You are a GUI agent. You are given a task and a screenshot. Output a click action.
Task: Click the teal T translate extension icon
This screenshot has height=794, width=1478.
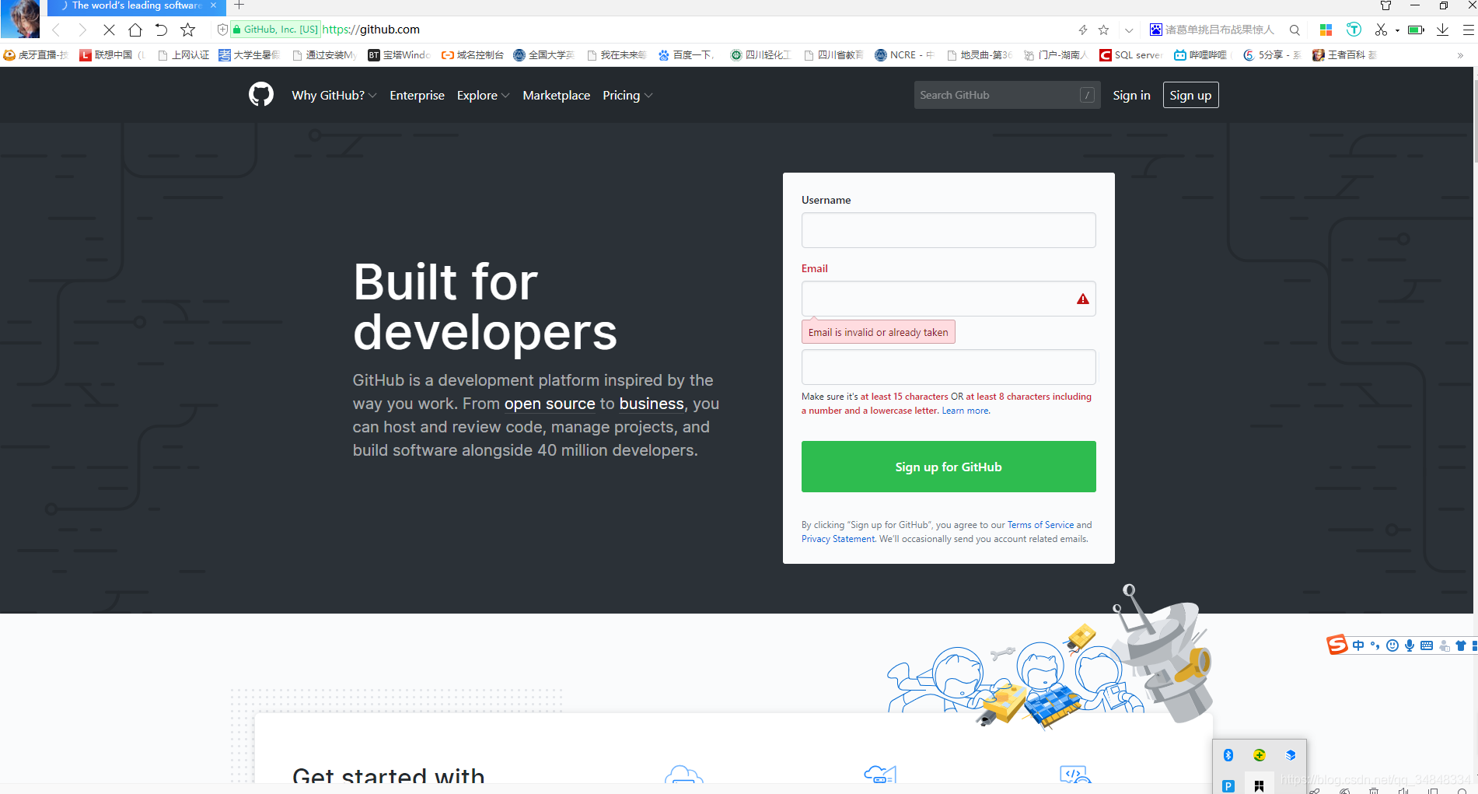click(x=1354, y=30)
